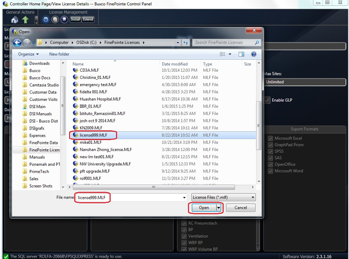Go to Controller Home icon
Screen dimensions: 349x259
coord(15,20)
